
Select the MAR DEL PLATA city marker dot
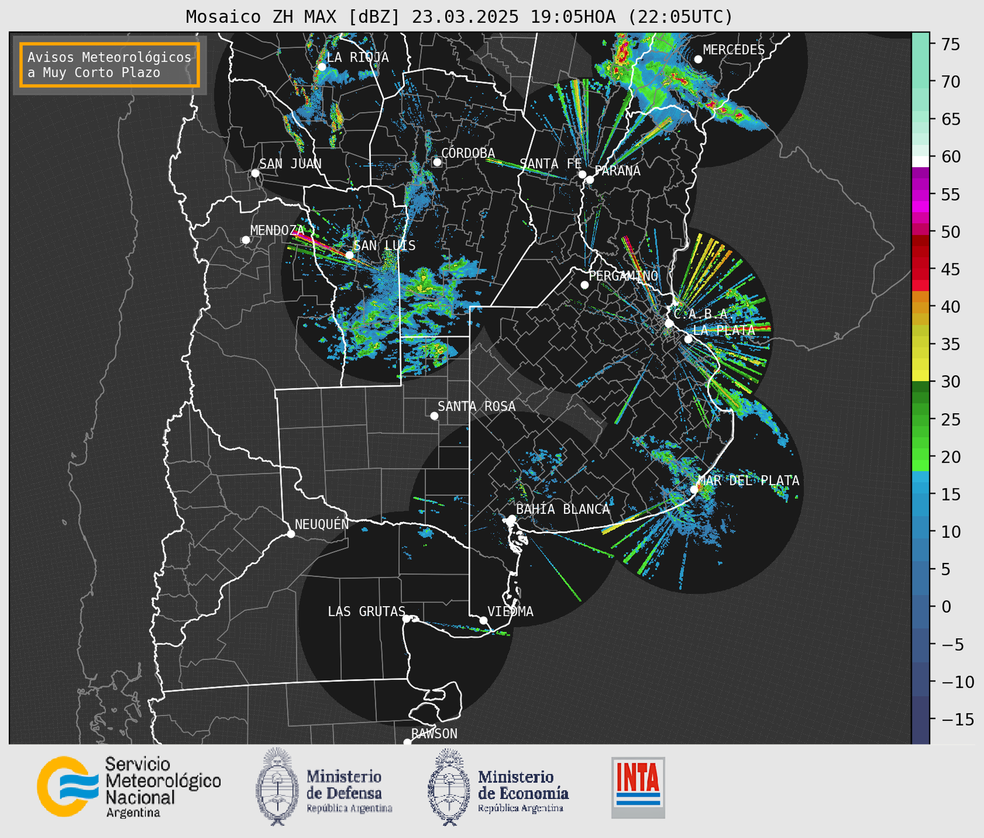pyautogui.click(x=694, y=490)
